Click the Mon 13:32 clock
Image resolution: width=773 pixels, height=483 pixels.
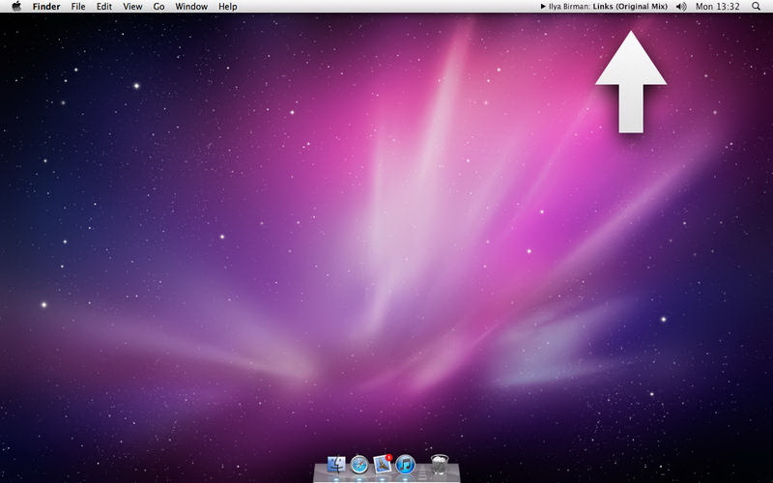[718, 7]
